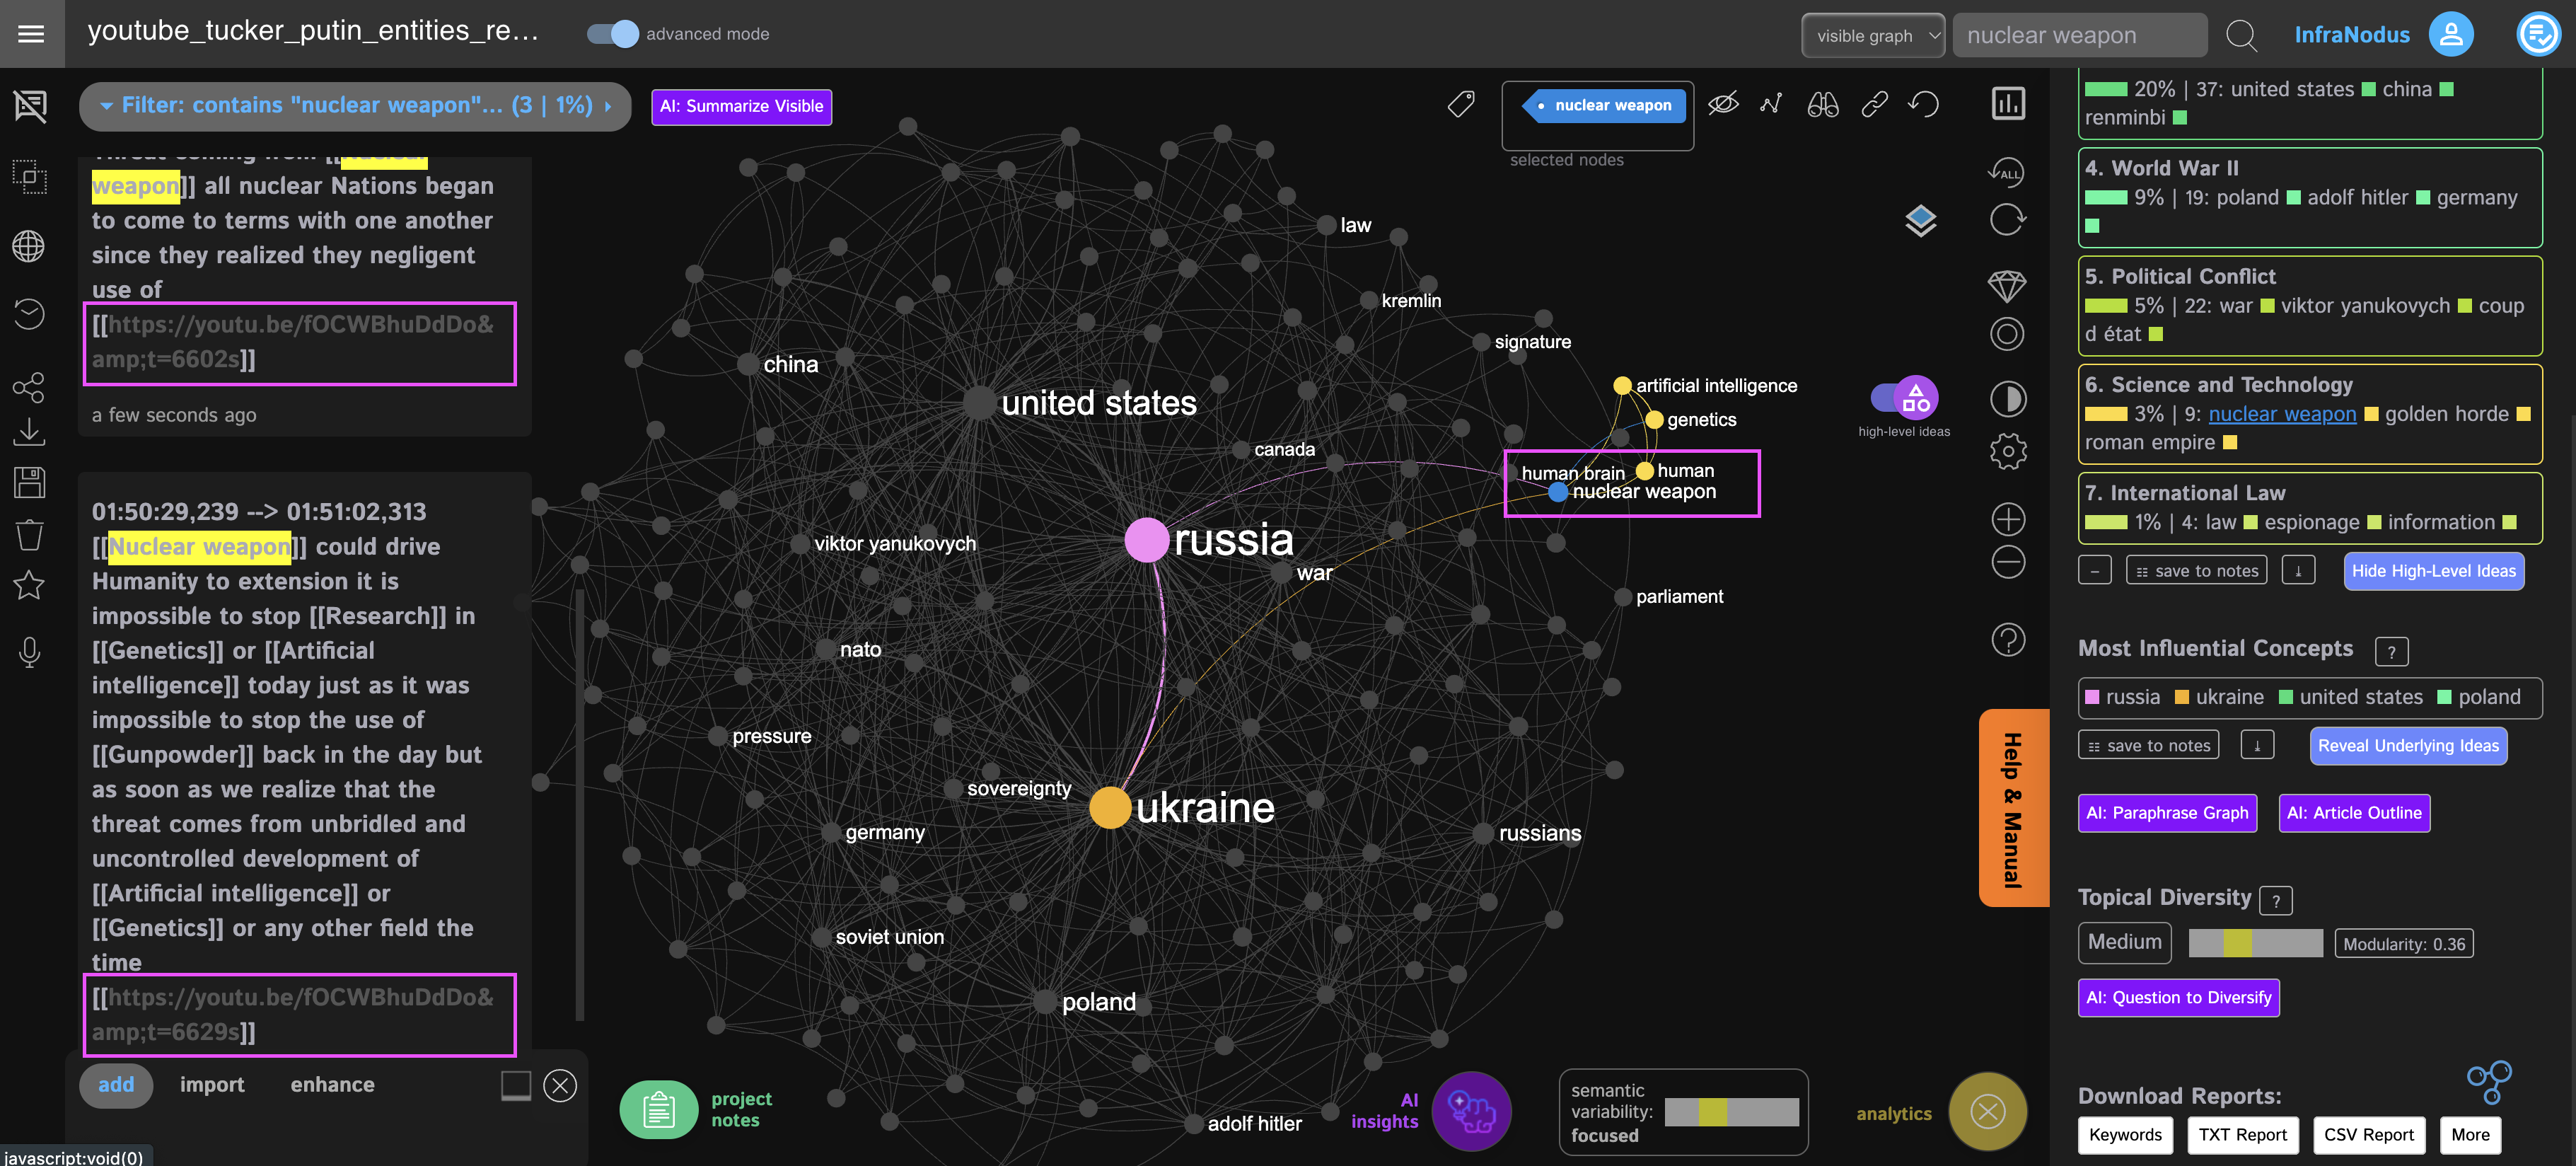2576x1166 pixels.
Task: Zoom out with the minus circle icon
Action: click(2008, 562)
